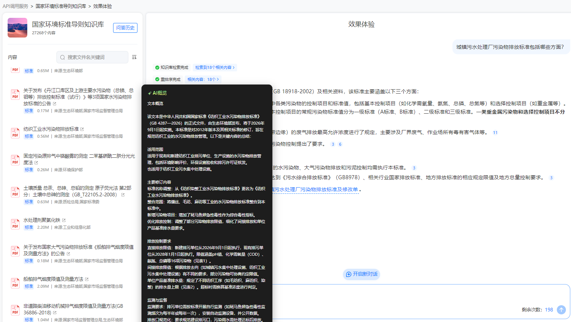Expand 相关内容: 18个 rerank results
The width and height of the screenshot is (571, 322).
[x=203, y=79]
